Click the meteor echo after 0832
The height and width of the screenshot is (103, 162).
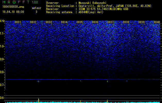click(39, 81)
